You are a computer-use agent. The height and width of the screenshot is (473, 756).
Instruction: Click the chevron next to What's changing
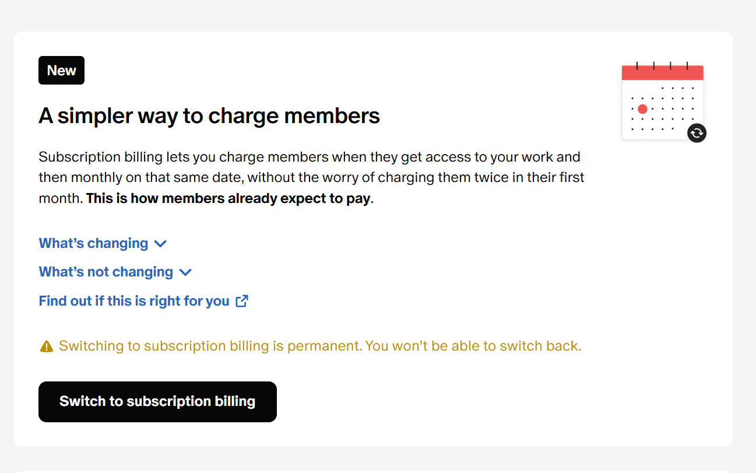click(160, 244)
